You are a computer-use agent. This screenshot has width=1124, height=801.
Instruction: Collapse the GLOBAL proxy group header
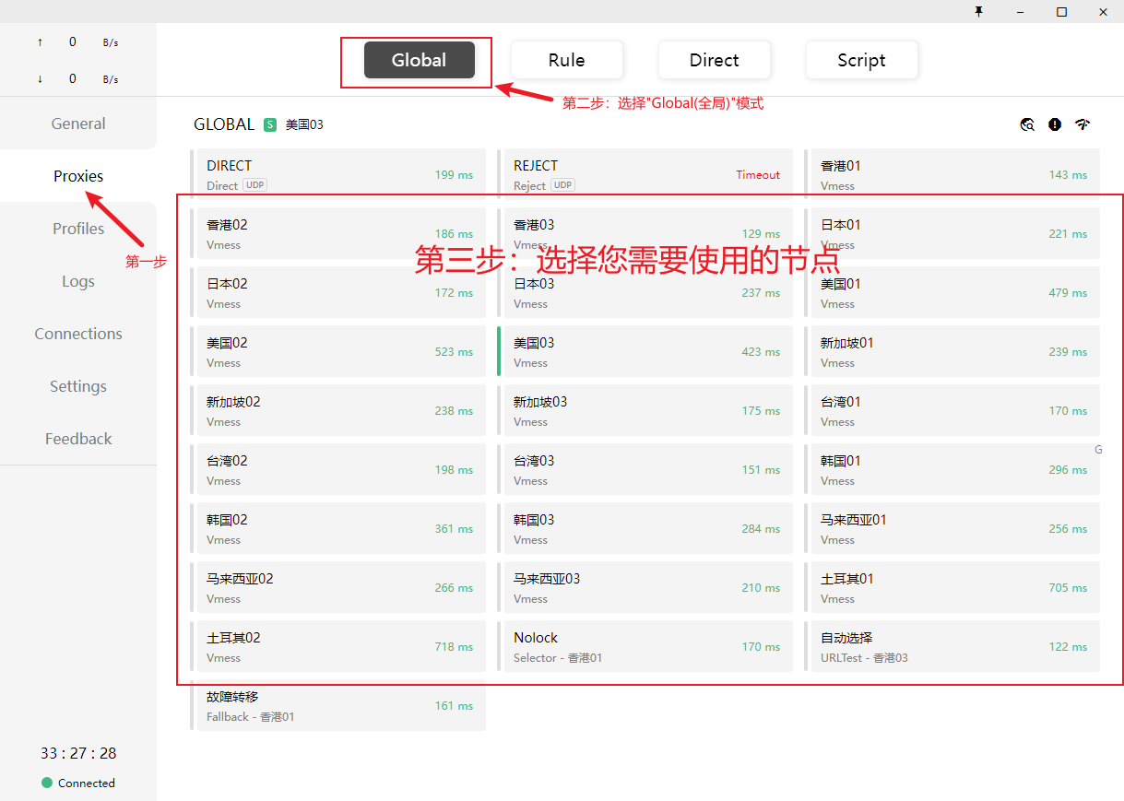(x=224, y=124)
